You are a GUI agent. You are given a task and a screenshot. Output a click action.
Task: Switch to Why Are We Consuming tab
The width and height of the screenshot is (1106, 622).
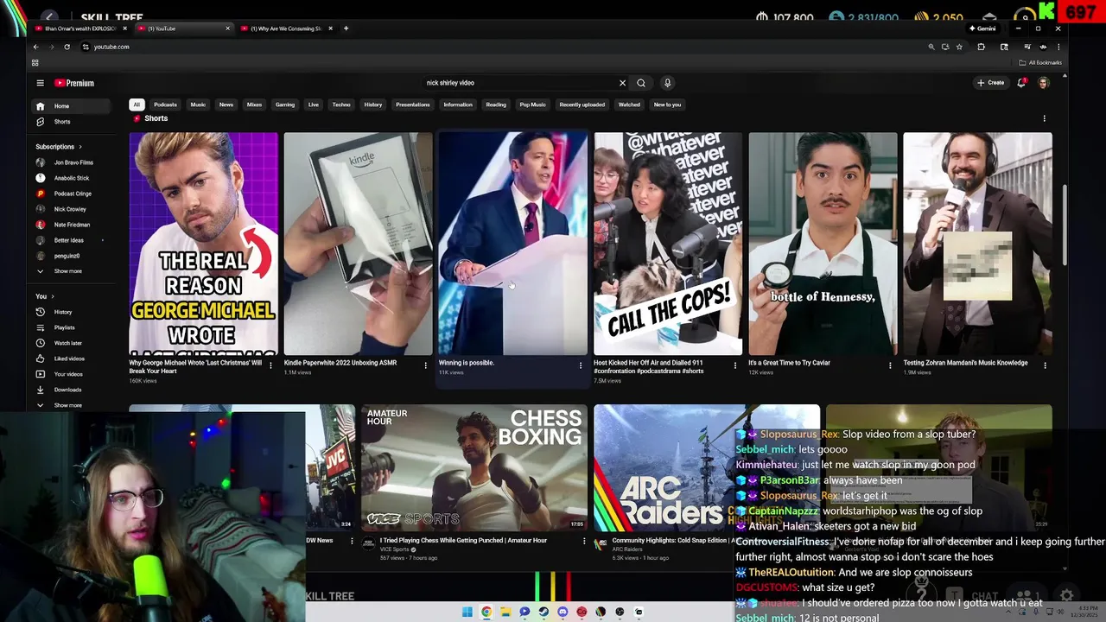pyautogui.click(x=286, y=29)
